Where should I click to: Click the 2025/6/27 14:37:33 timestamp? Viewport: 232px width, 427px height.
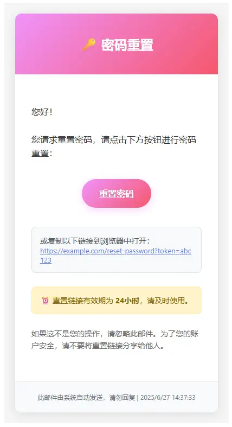[168, 398]
